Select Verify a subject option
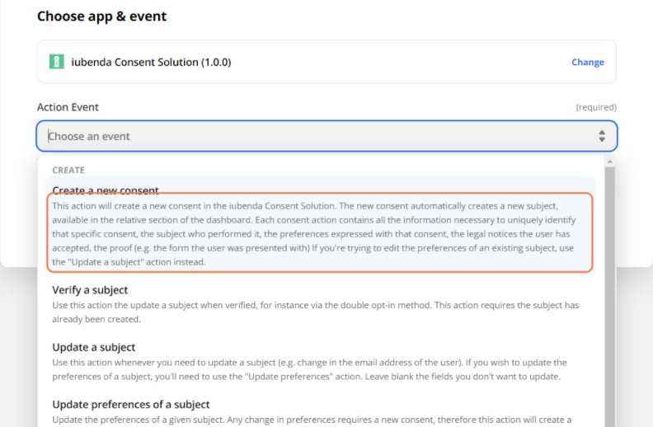 [90, 290]
